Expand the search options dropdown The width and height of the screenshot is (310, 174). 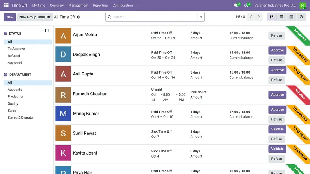pyautogui.click(x=201, y=17)
